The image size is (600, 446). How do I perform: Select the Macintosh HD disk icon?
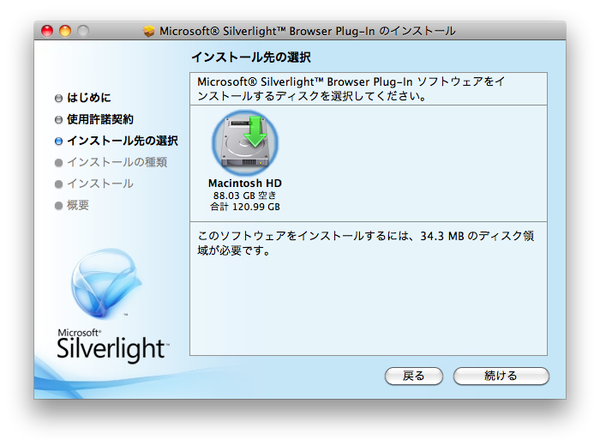[x=244, y=142]
